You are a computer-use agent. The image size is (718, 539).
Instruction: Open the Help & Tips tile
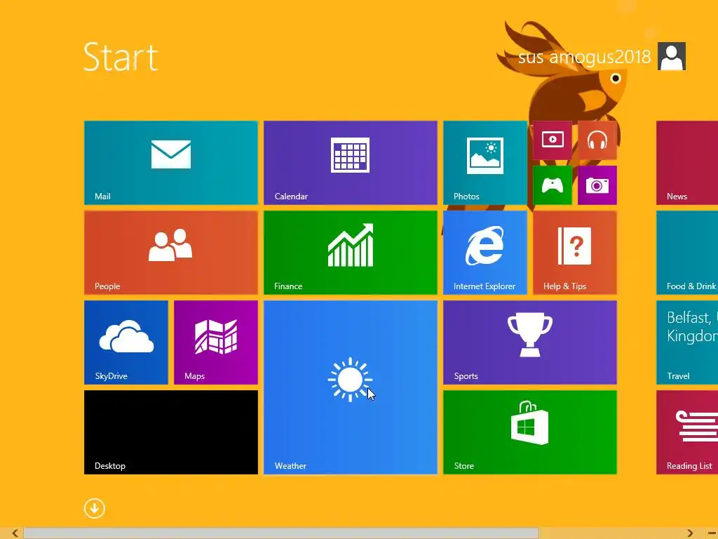click(575, 253)
